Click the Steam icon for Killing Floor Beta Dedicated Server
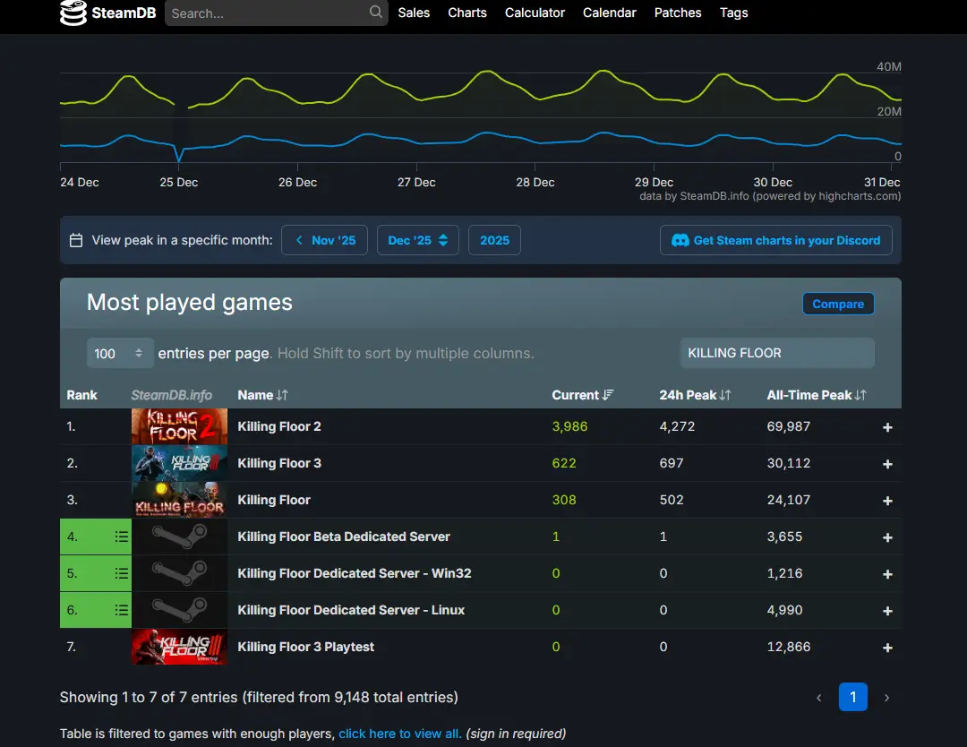This screenshot has width=967, height=747. click(179, 537)
